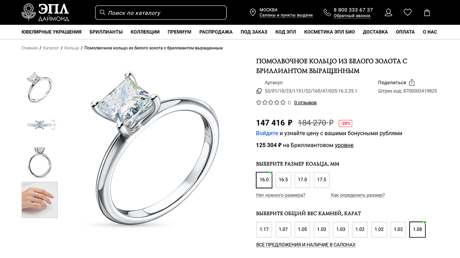
Task: Open the Бриллианты menu item
Action: [x=106, y=32]
